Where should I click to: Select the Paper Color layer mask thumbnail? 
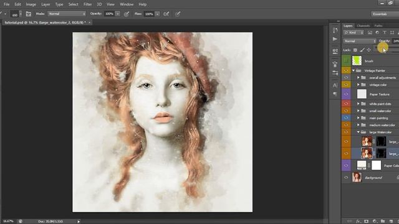pos(377,166)
